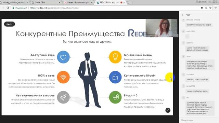Image resolution: width=219 pixels, height=123 pixels.
Task: Click the orange diamond icon circle
Action: [x=63, y=77]
